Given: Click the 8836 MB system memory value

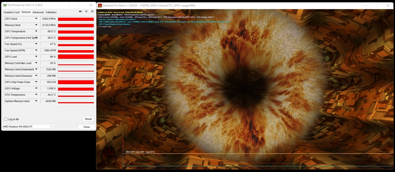Looking at the screenshot, I should (48, 101).
